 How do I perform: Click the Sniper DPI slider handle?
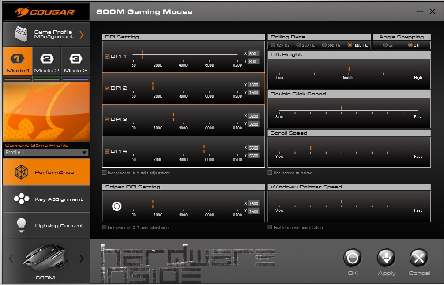pyautogui.click(x=153, y=204)
